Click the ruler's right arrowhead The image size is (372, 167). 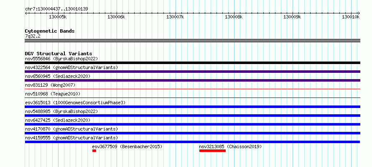click(359, 13)
